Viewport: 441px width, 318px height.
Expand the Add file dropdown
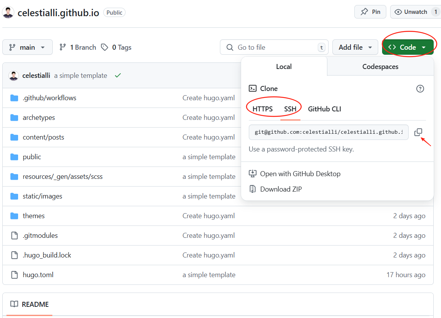coord(355,47)
